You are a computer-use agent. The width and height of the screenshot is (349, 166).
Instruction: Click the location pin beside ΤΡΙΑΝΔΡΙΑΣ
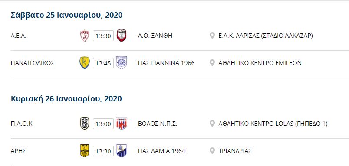point(212,151)
